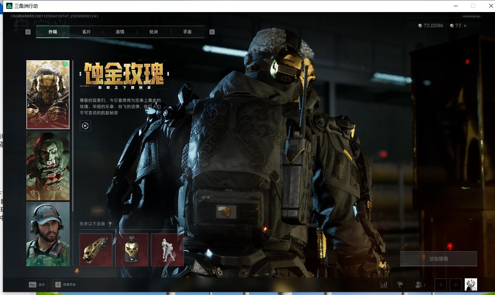495x295 pixels.
Task: View the gold skull charm item
Action: [132, 250]
